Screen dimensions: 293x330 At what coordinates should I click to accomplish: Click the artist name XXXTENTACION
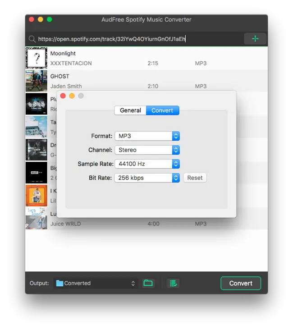tap(71, 63)
